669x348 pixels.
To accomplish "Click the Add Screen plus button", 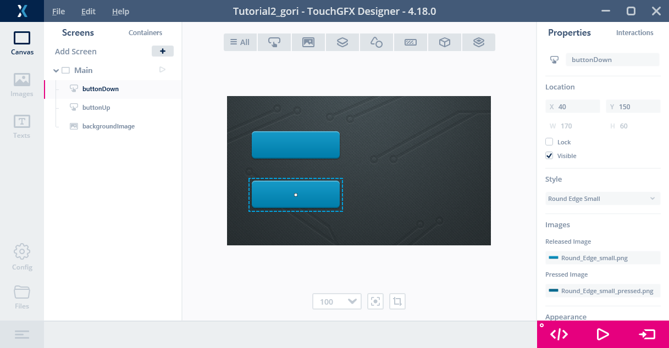I will (163, 51).
